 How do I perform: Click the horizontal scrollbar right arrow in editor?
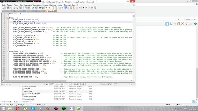[131, 81]
